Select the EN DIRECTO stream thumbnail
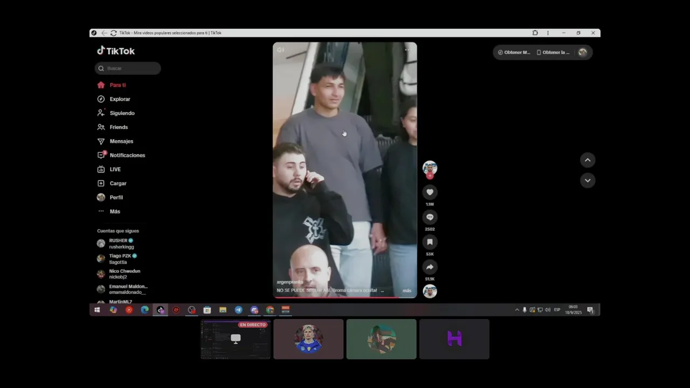Image resolution: width=690 pixels, height=388 pixels. 236,339
